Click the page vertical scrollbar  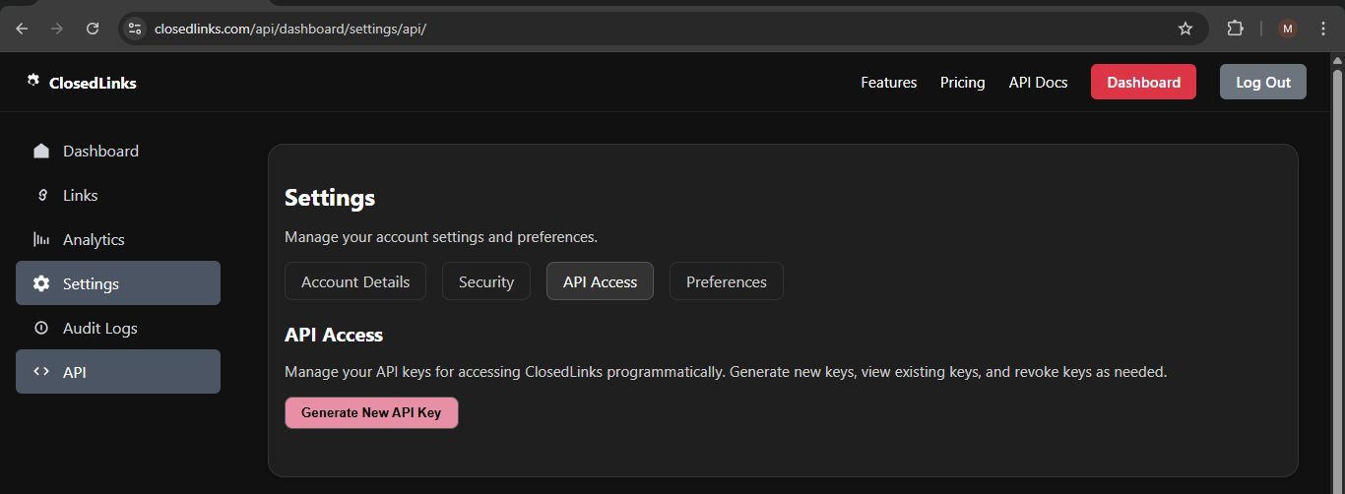click(x=1337, y=280)
